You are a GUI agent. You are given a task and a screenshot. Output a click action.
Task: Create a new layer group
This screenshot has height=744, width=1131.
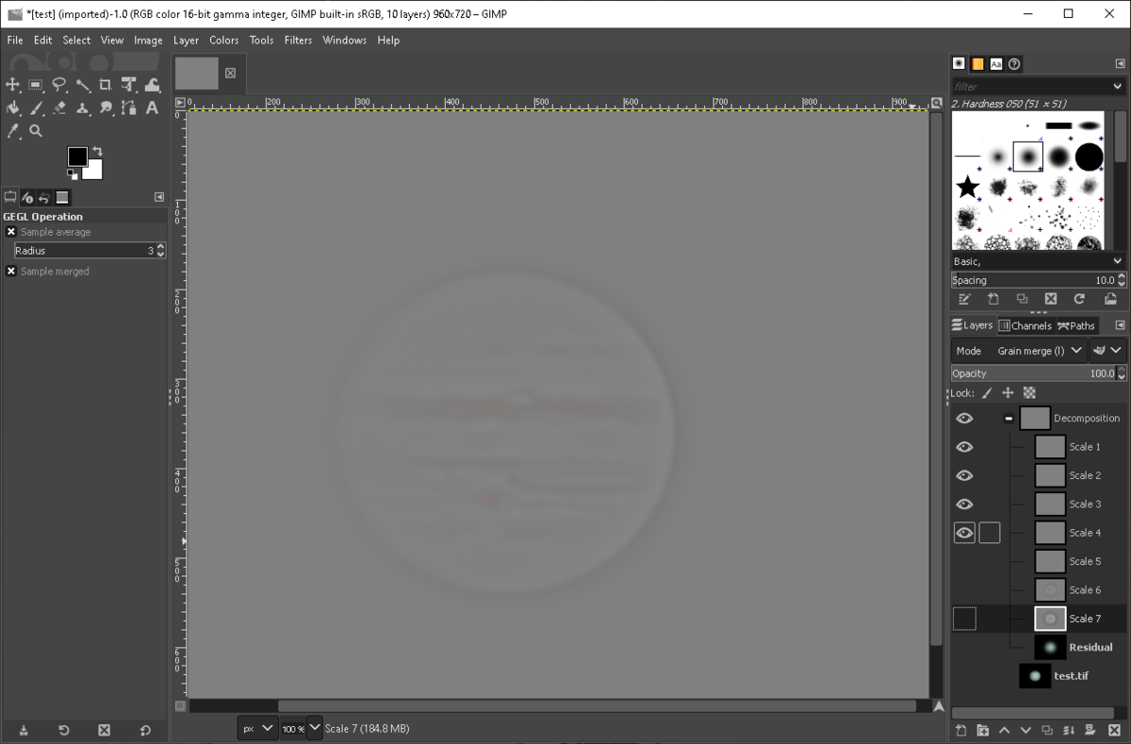(x=982, y=731)
